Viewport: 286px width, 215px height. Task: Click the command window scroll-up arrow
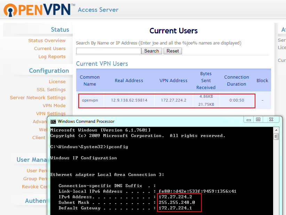[x=276, y=130]
